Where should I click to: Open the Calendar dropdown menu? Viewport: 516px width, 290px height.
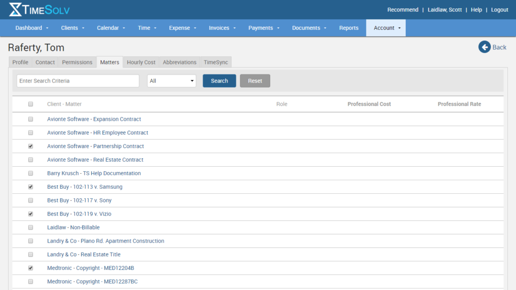(111, 28)
